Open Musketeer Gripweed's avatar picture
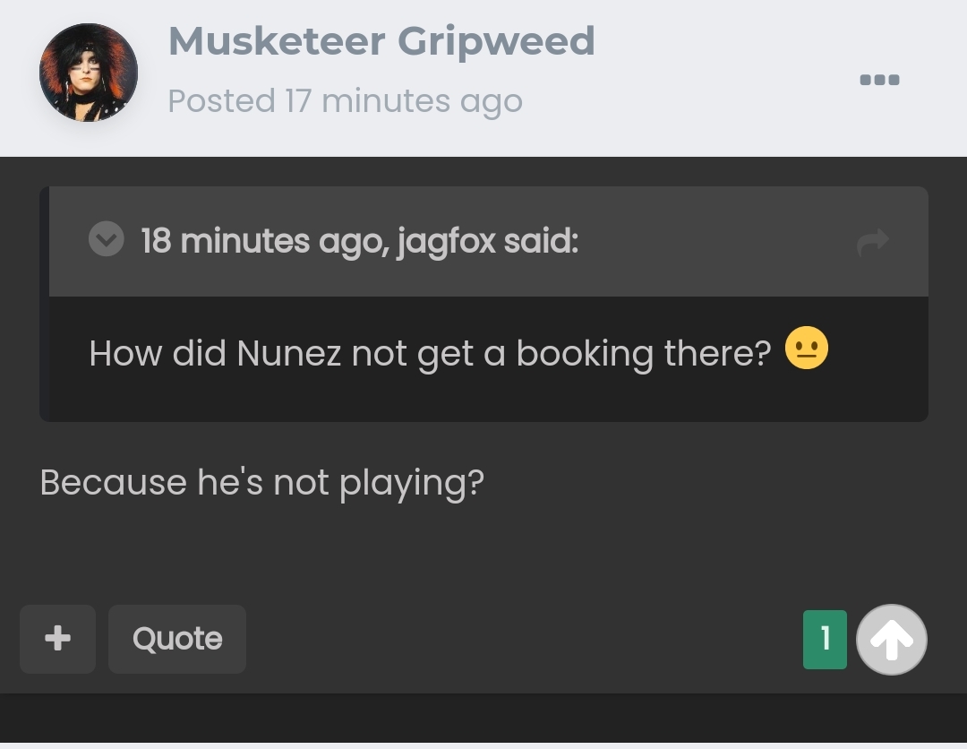Viewport: 967px width, 749px height. click(88, 73)
